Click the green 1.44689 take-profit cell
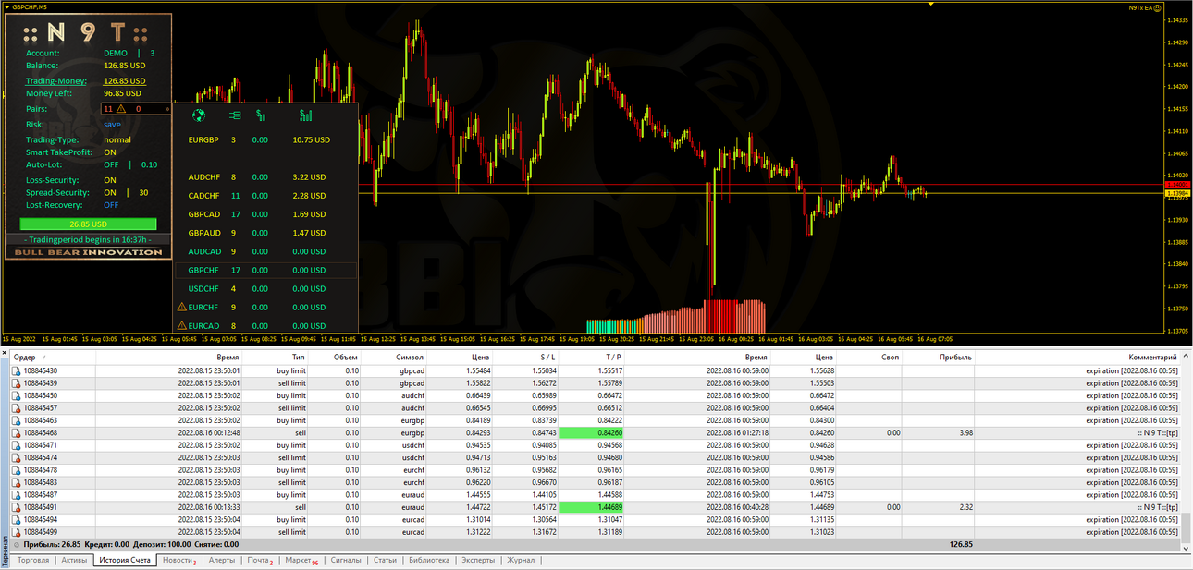This screenshot has height=570, width=1193. [x=592, y=507]
